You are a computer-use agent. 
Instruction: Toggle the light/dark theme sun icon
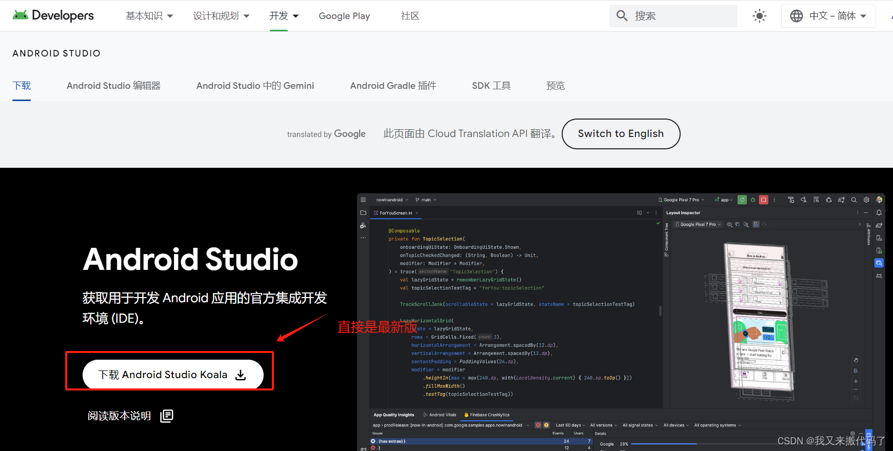[759, 16]
